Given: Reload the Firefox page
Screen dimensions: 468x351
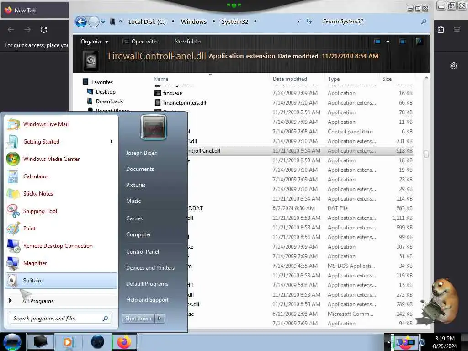Looking at the screenshot, I should [44, 30].
